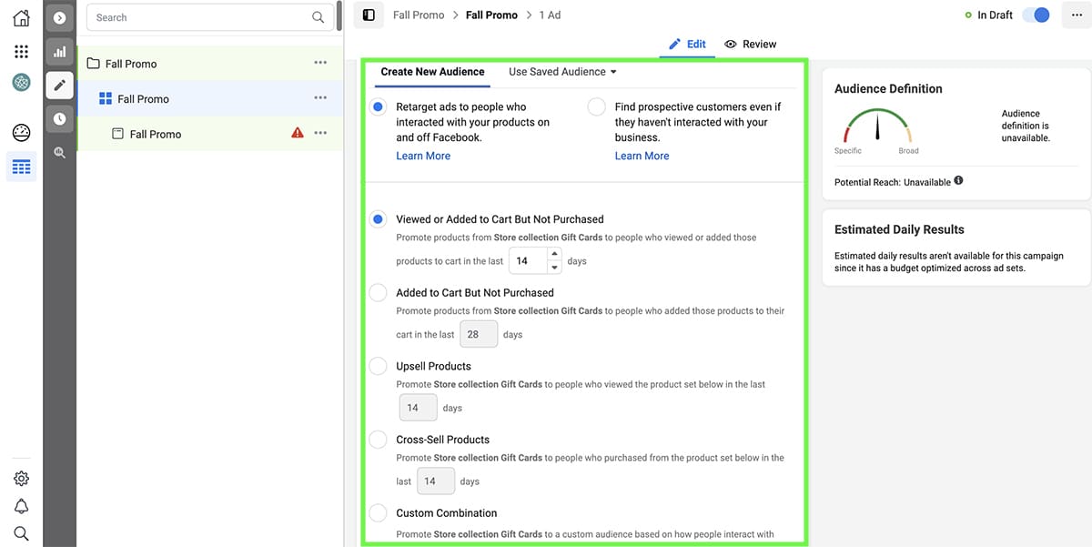Select Find prospective customers radio option

[x=596, y=107]
